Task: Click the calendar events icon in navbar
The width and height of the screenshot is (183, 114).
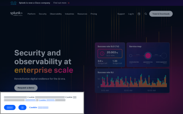Action: 139,14
